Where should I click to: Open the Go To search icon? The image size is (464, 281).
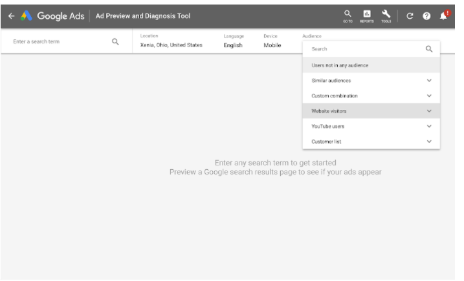click(x=348, y=16)
